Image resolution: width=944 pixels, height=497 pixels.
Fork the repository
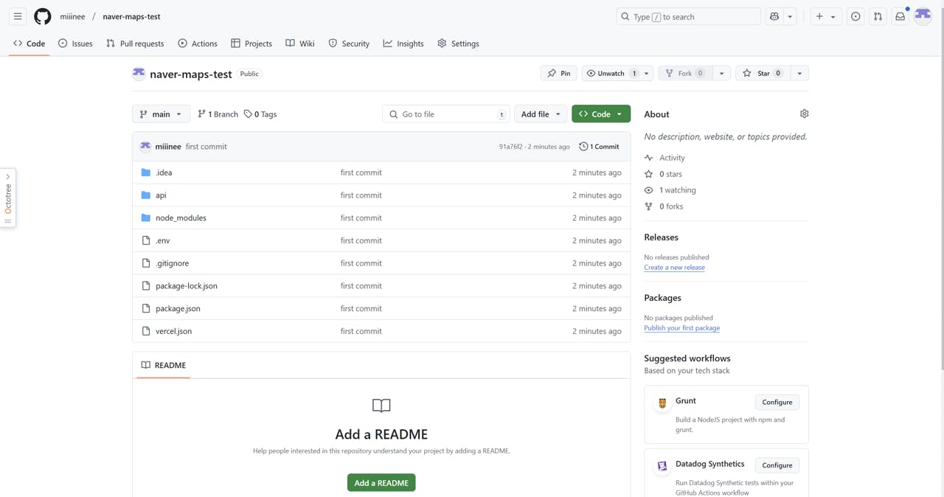685,73
